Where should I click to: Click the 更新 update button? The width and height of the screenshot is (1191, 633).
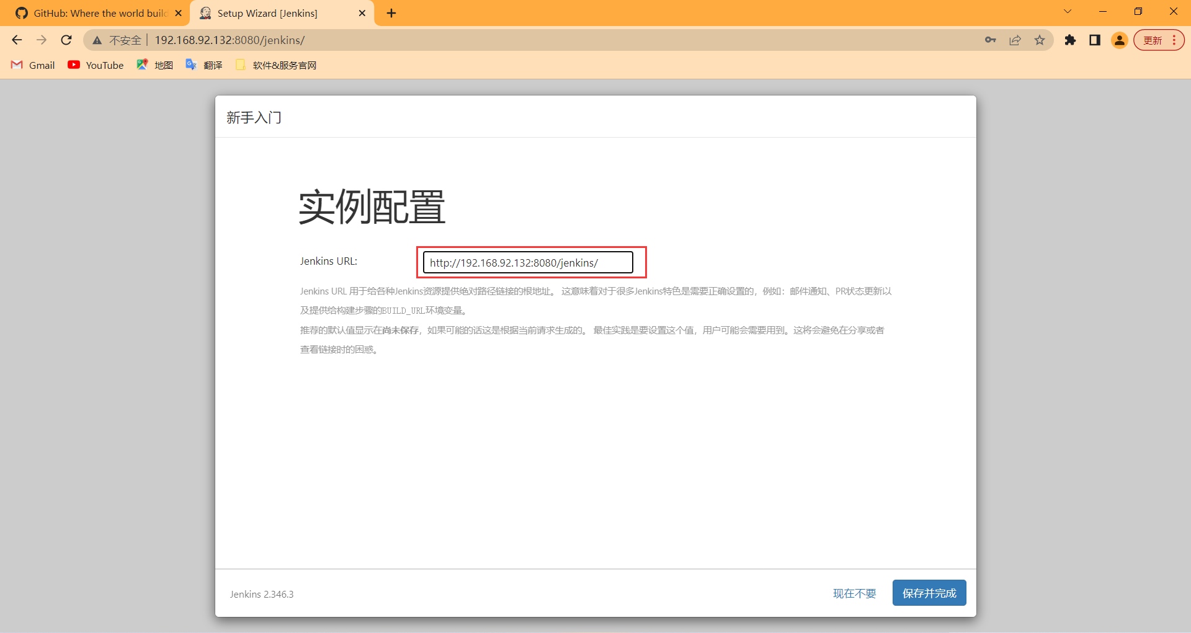point(1159,40)
